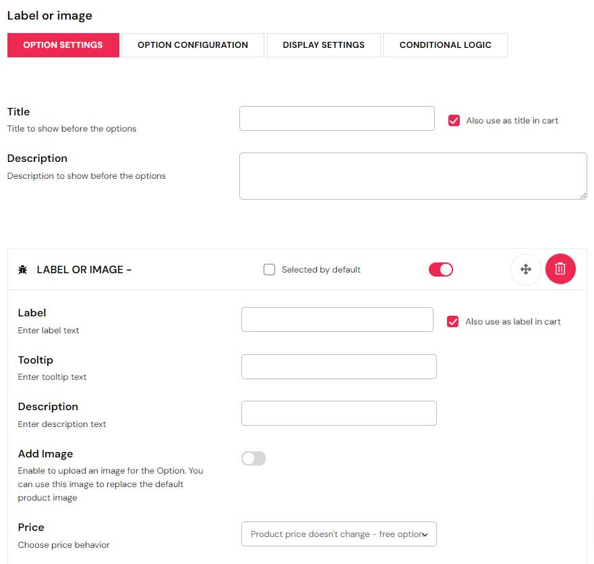Click the Tooltip text field
This screenshot has width=594, height=564.
tap(339, 367)
